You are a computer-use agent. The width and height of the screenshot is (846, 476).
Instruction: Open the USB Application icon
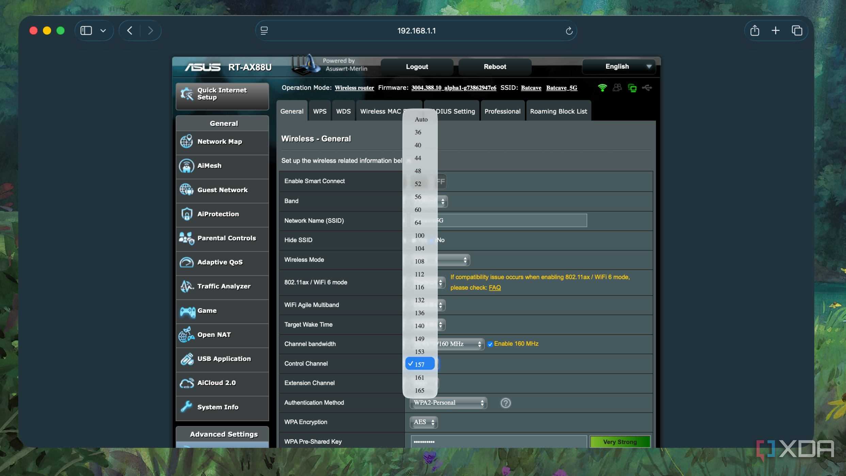coord(187,359)
